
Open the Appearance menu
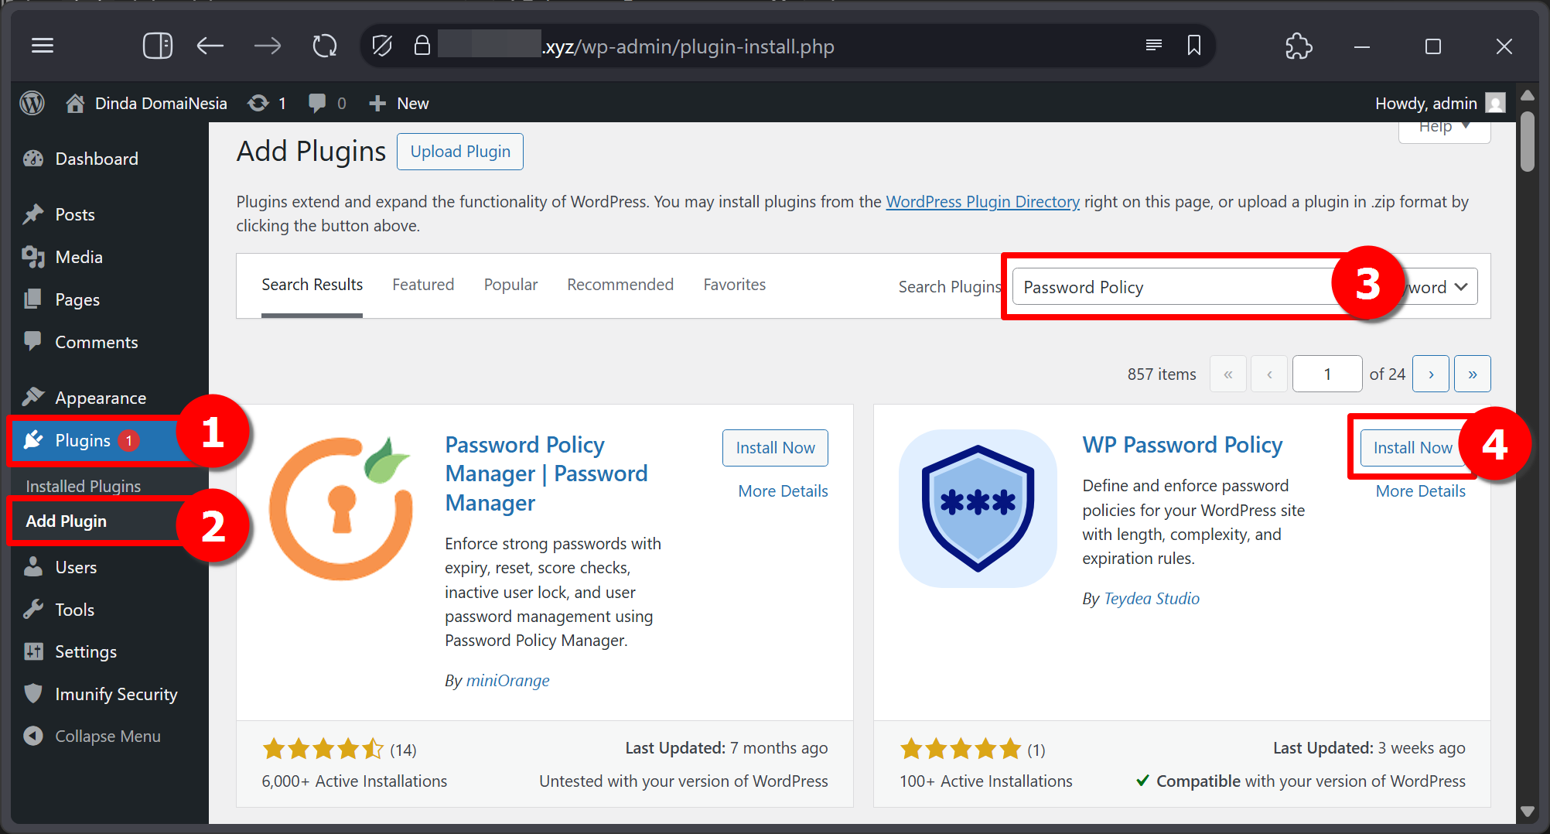click(101, 398)
